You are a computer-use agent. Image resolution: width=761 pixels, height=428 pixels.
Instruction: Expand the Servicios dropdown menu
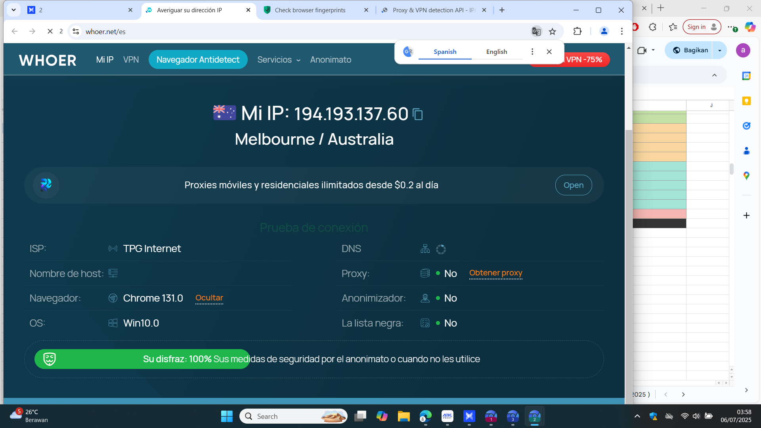click(x=279, y=60)
